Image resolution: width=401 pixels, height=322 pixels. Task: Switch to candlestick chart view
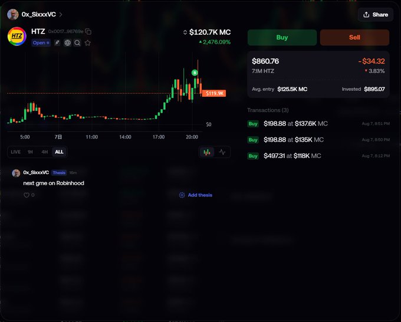point(207,152)
